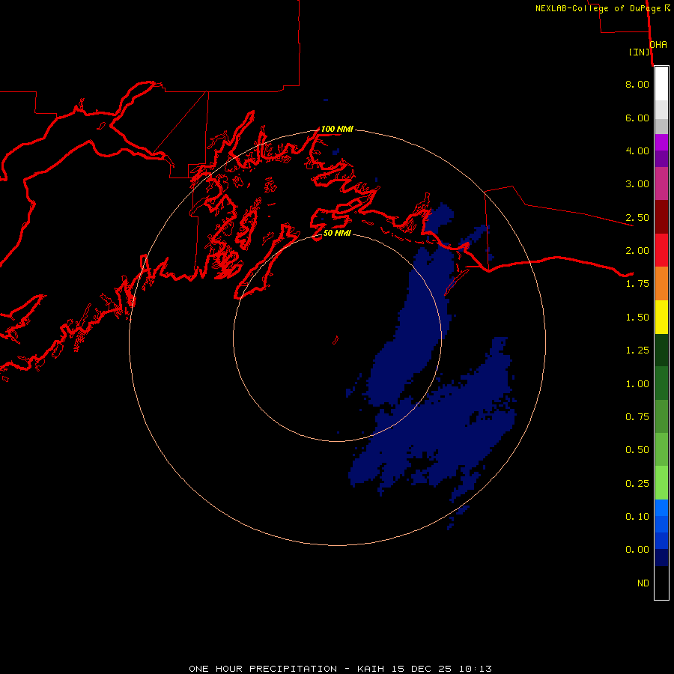674x674 pixels.
Task: Click the 50 NMI range ring label
Action: click(337, 233)
